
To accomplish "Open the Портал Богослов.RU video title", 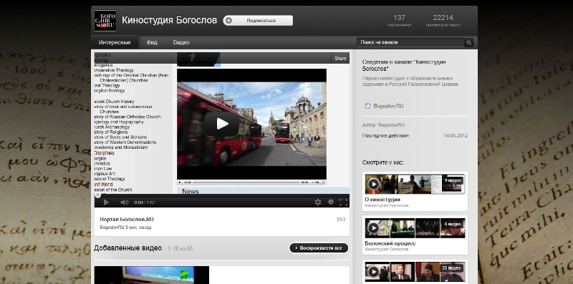I will click(127, 220).
